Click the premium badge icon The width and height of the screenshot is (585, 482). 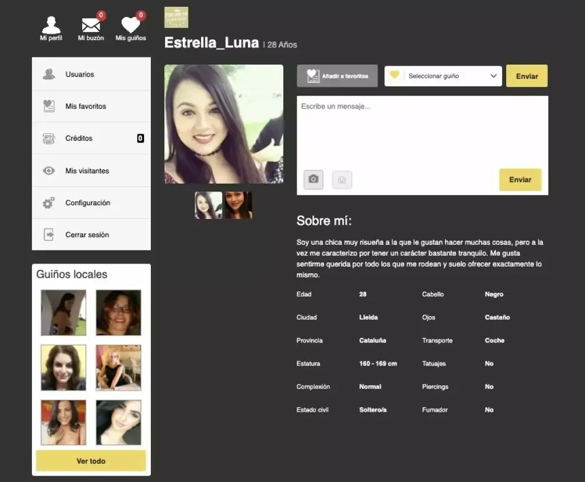[x=176, y=17]
